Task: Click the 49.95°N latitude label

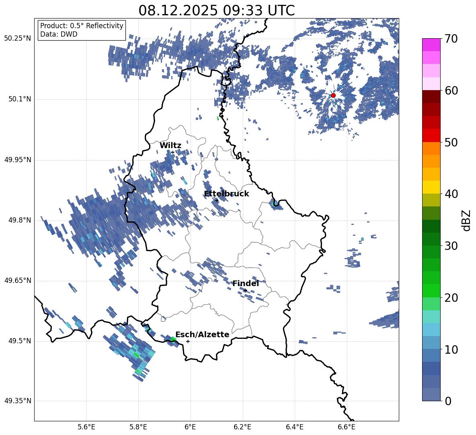Action: (x=18, y=160)
